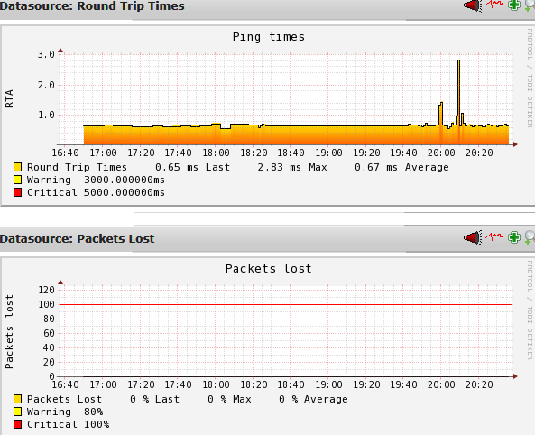Click the yellow 80% warning line in Packets graph
This screenshot has width=535, height=435.
[286, 319]
